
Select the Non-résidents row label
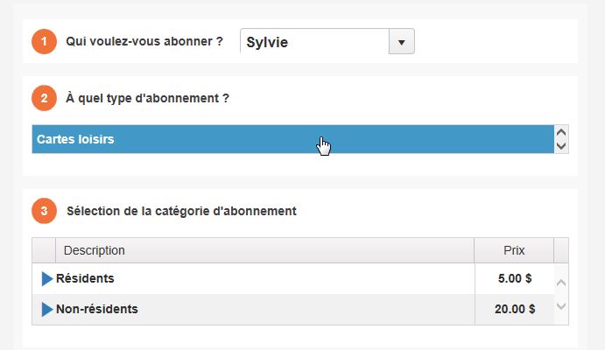point(97,309)
